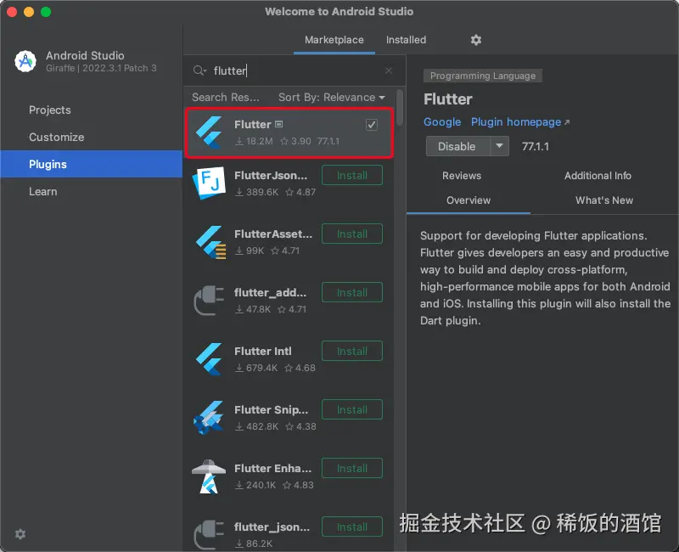Image resolution: width=679 pixels, height=552 pixels.
Task: Click the Flutter heading in details panel
Action: pos(448,99)
